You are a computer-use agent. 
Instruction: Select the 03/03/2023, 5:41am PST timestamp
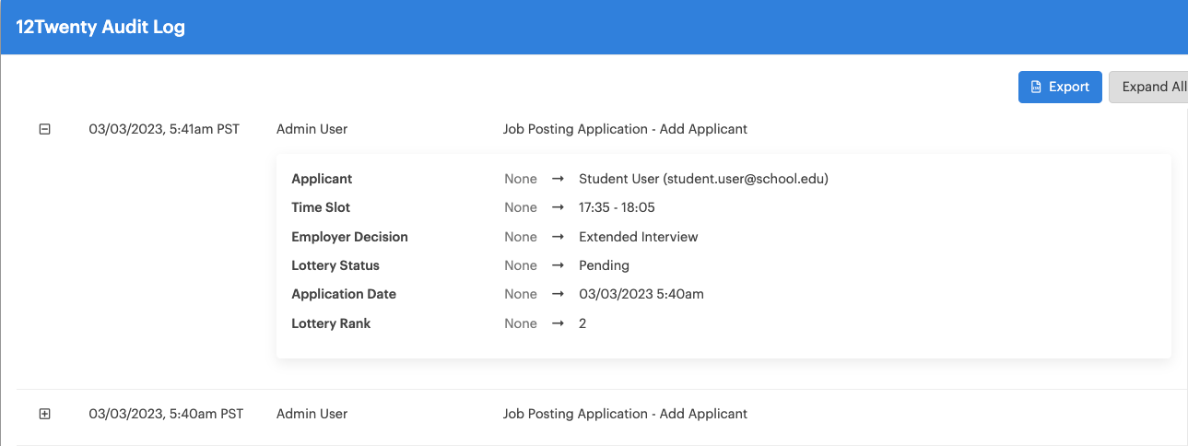[x=164, y=129]
